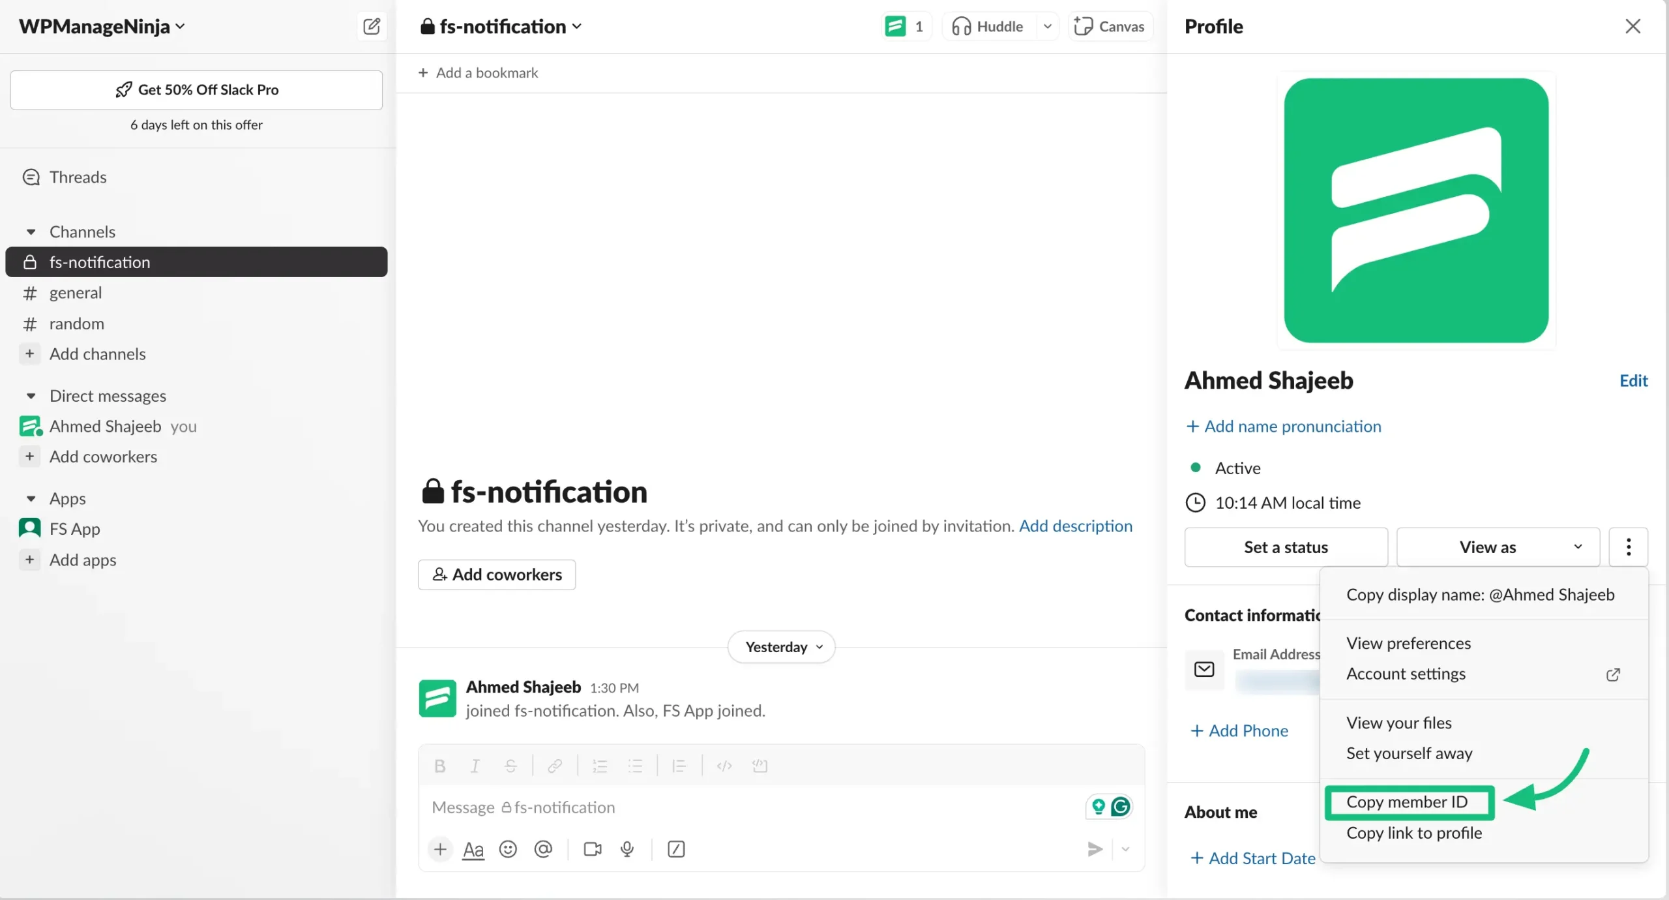Screen dimensions: 1669x900
Task: Choose Set yourself away option
Action: 1409,753
